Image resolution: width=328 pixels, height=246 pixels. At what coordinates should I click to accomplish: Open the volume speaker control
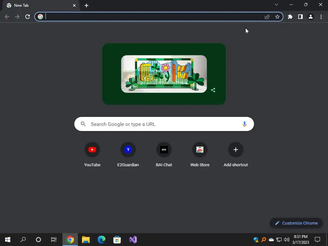coord(287,240)
